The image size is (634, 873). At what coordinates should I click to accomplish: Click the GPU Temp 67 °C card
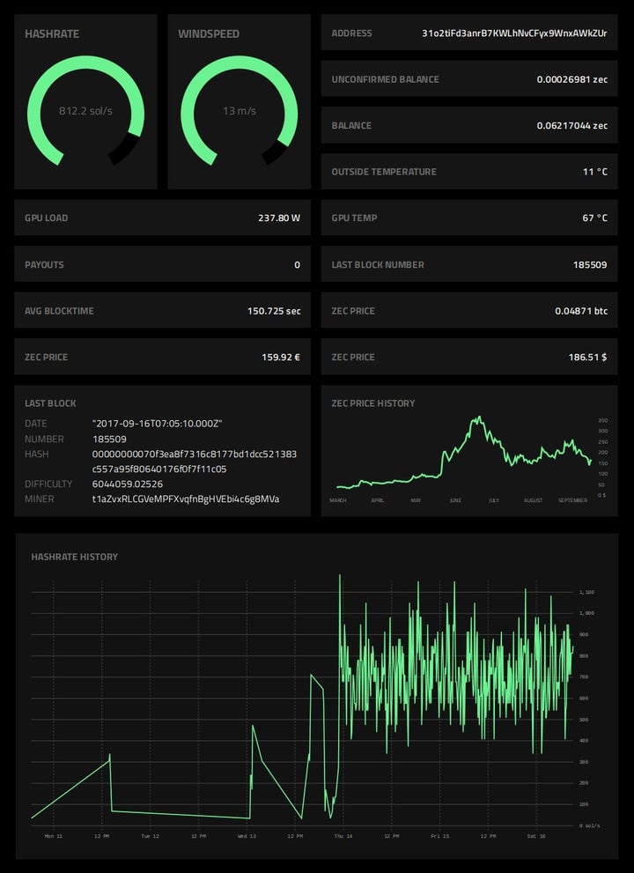pos(469,218)
